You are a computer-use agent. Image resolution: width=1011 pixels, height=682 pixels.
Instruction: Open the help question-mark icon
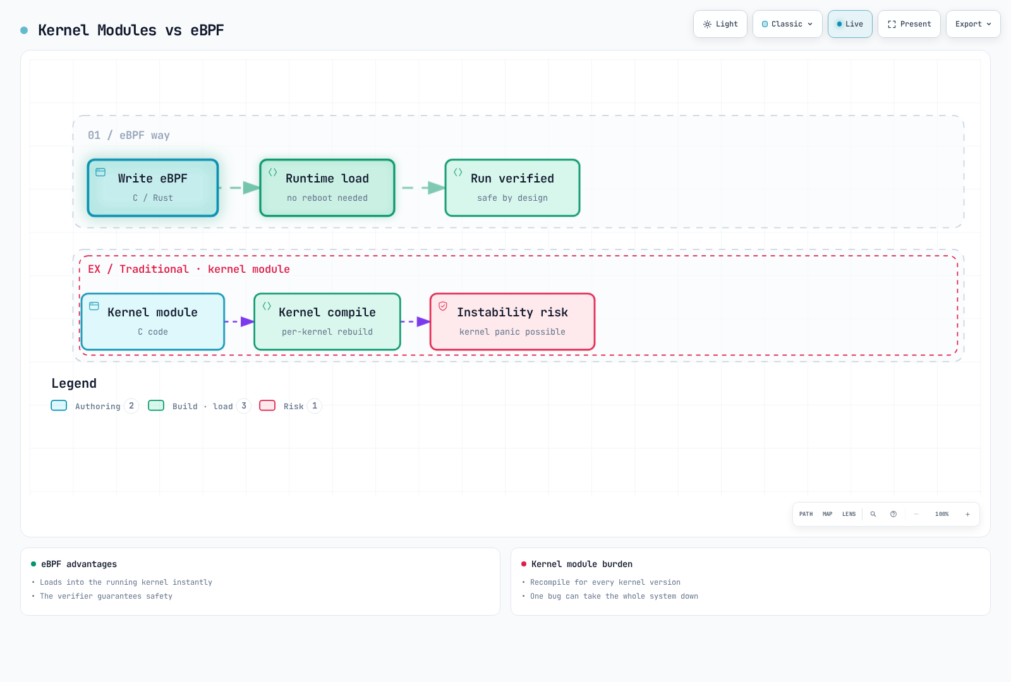(x=893, y=514)
